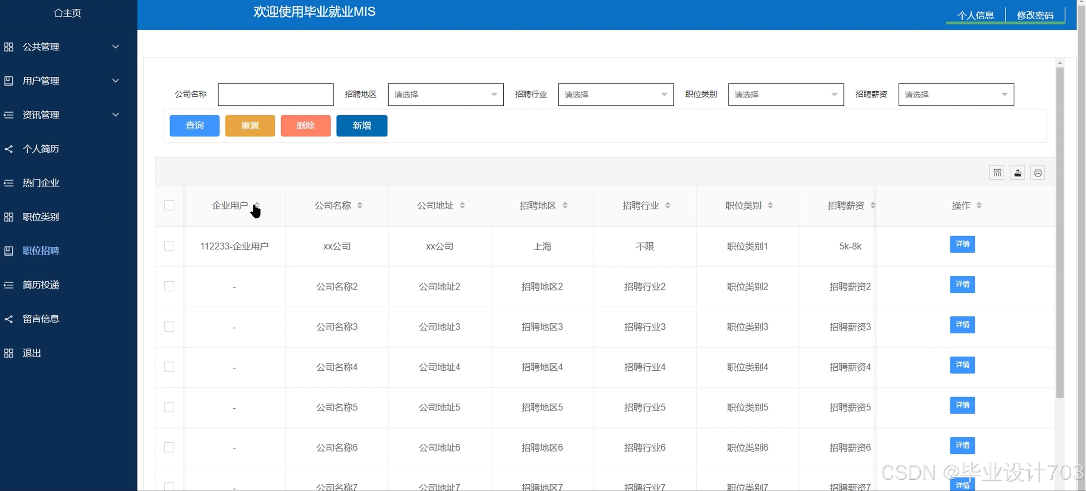Click 详情 button for 公司名称2 row
The image size is (1086, 491).
click(x=962, y=285)
